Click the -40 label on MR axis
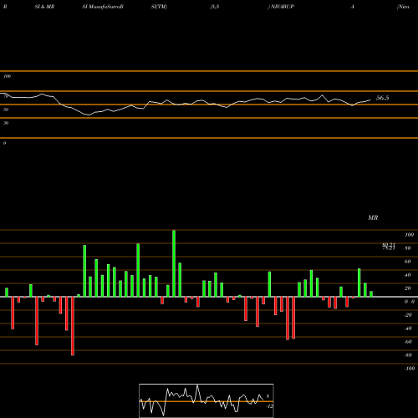The height and width of the screenshot is (418, 418). [x=408, y=329]
